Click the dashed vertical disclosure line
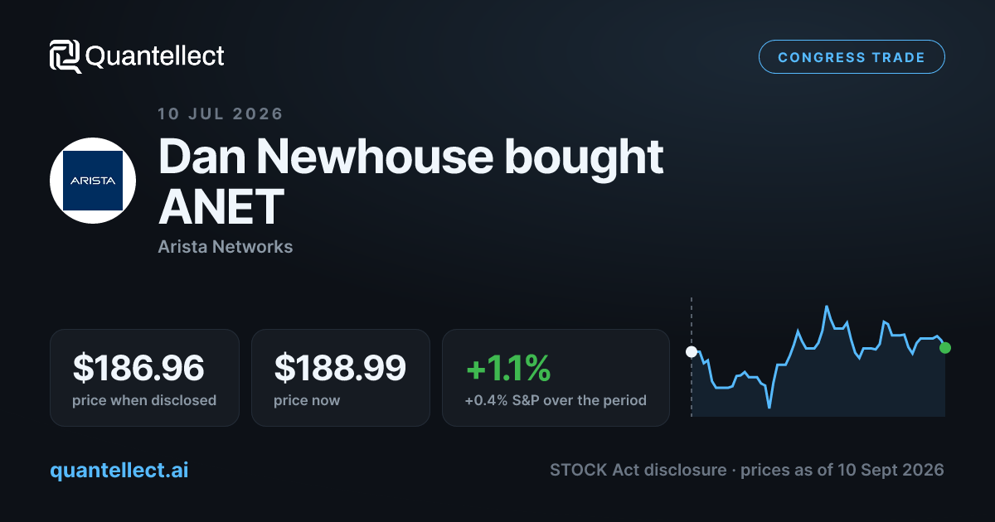Screen dimensions: 995x522 pos(692,356)
